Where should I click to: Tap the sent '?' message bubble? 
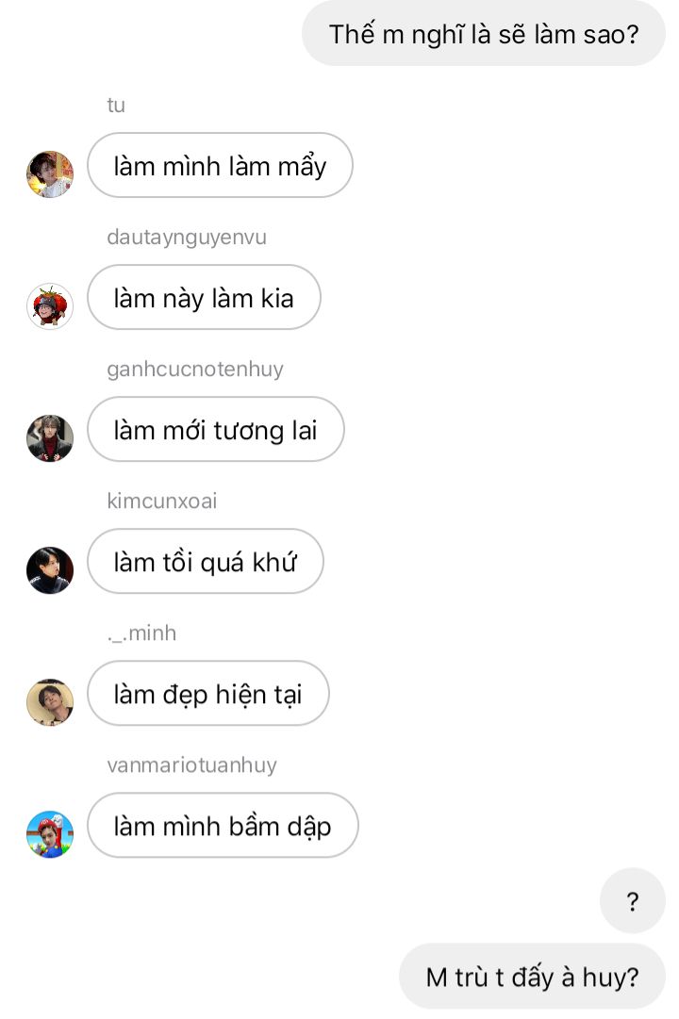[632, 901]
